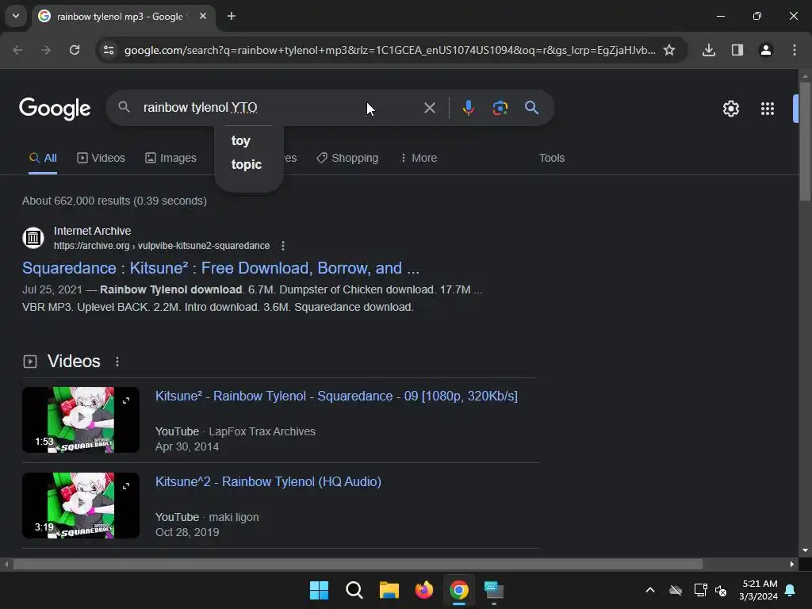812x609 pixels.
Task: Click the scroll right arrow
Action: click(792, 564)
